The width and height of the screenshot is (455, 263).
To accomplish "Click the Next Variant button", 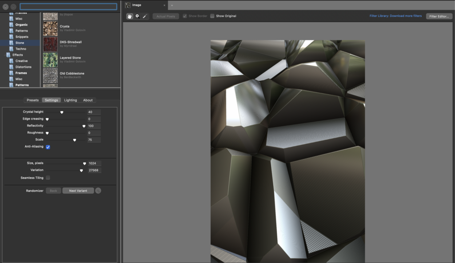I will 78,191.
